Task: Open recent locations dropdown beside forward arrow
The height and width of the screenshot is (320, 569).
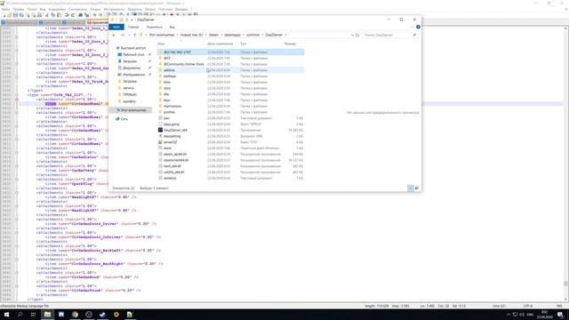Action: tap(129, 35)
